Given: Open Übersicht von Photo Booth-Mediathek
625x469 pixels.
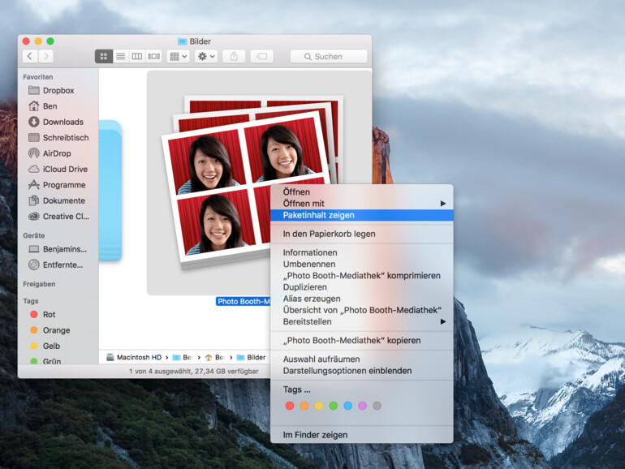Looking at the screenshot, I should [x=361, y=310].
